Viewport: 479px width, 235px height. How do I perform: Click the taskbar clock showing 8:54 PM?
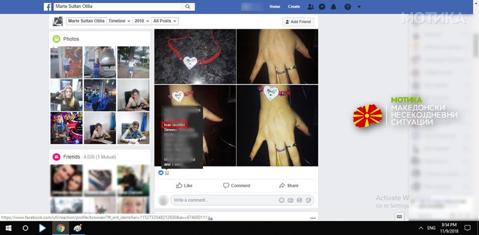[449, 228]
